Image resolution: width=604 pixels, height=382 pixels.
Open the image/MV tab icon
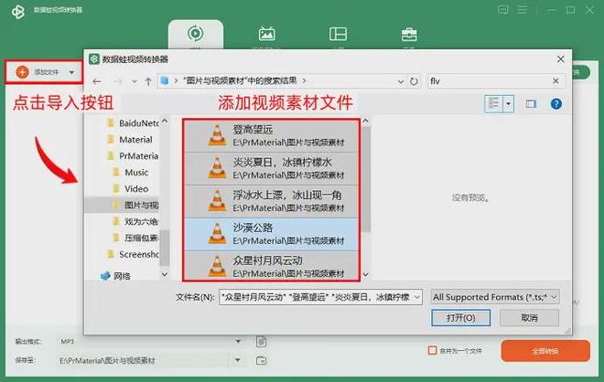pos(266,34)
